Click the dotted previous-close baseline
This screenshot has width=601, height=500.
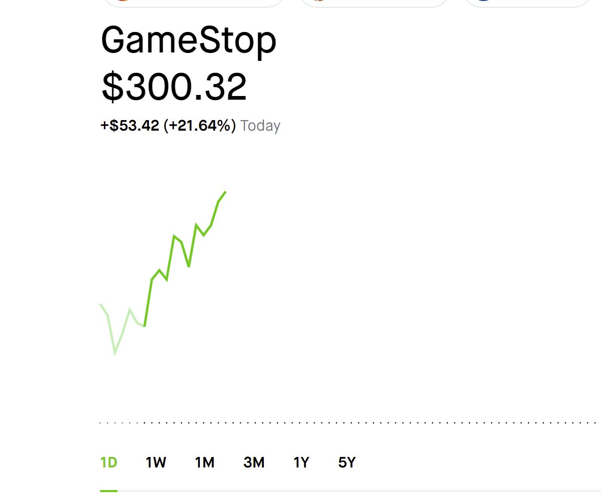pos(350,423)
